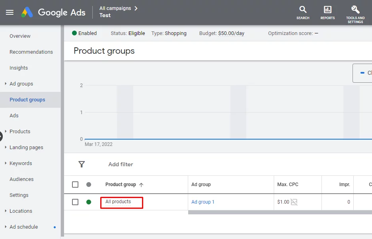Click the sort arrow on Product group column
The image size is (372, 239).
[x=141, y=185]
